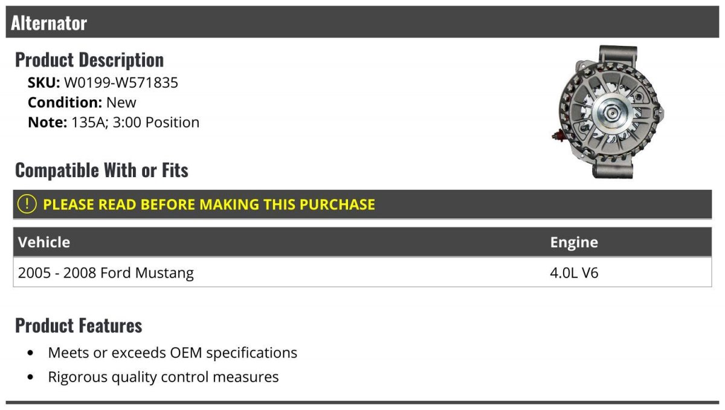Click Rigorous quality control measures bullet
Screen dimensions: 725x410
click(x=164, y=377)
